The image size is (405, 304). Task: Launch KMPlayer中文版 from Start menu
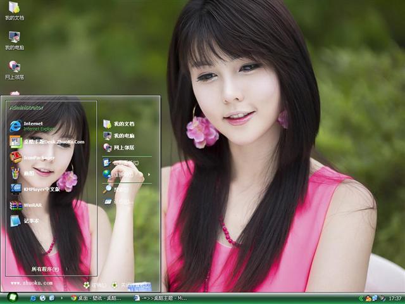(35, 189)
